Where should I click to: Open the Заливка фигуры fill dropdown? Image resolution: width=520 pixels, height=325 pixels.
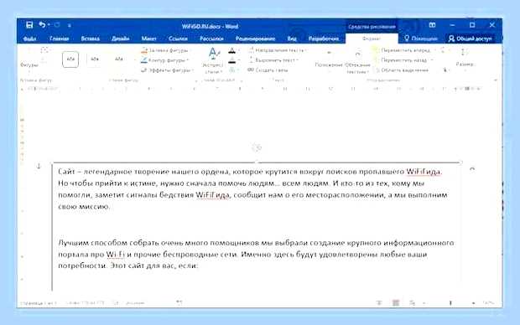coord(164,50)
